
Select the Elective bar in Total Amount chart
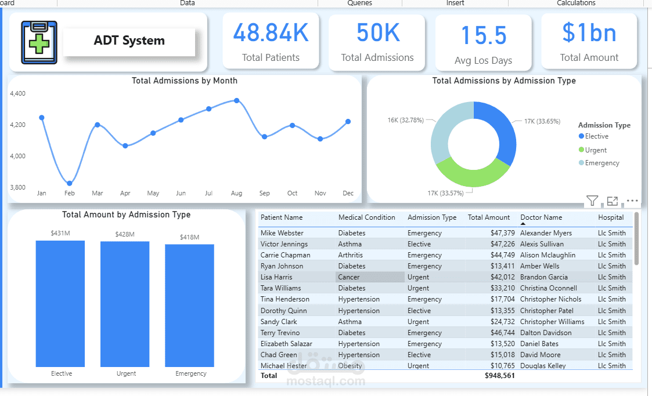(60, 304)
